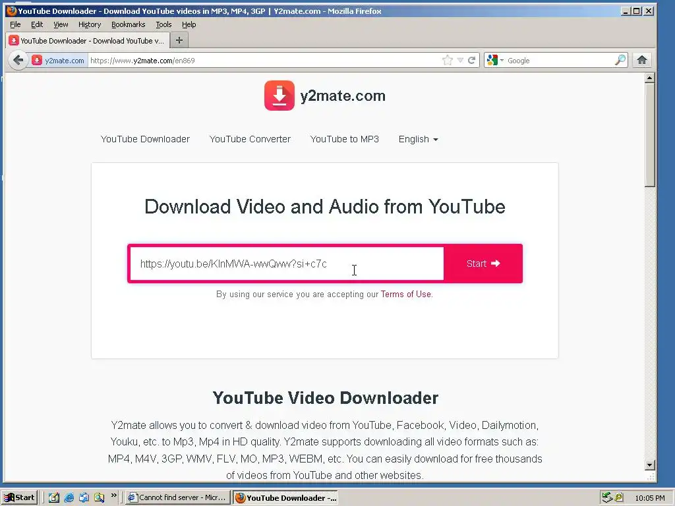675x506 pixels.
Task: Click the scrollbar down arrow
Action: pos(649,465)
